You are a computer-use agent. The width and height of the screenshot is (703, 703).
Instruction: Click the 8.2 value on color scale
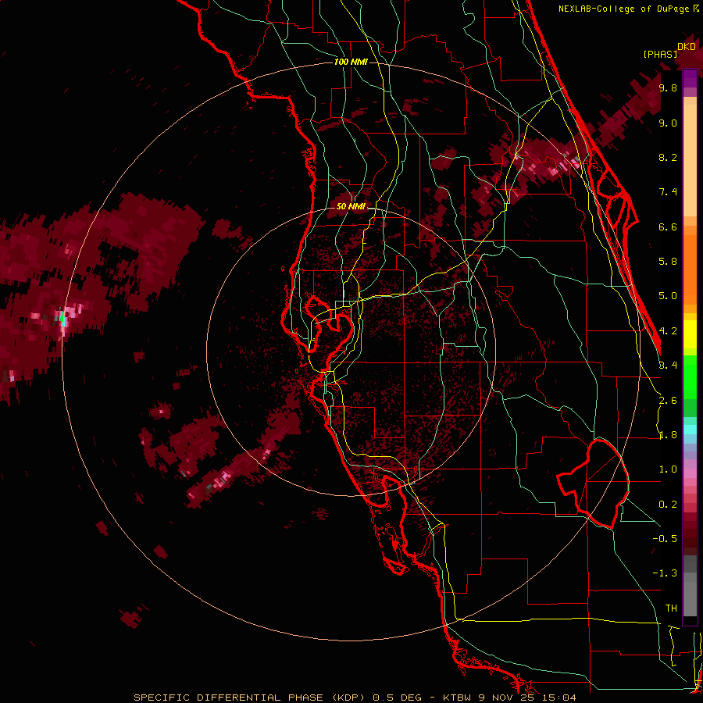pyautogui.click(x=668, y=157)
